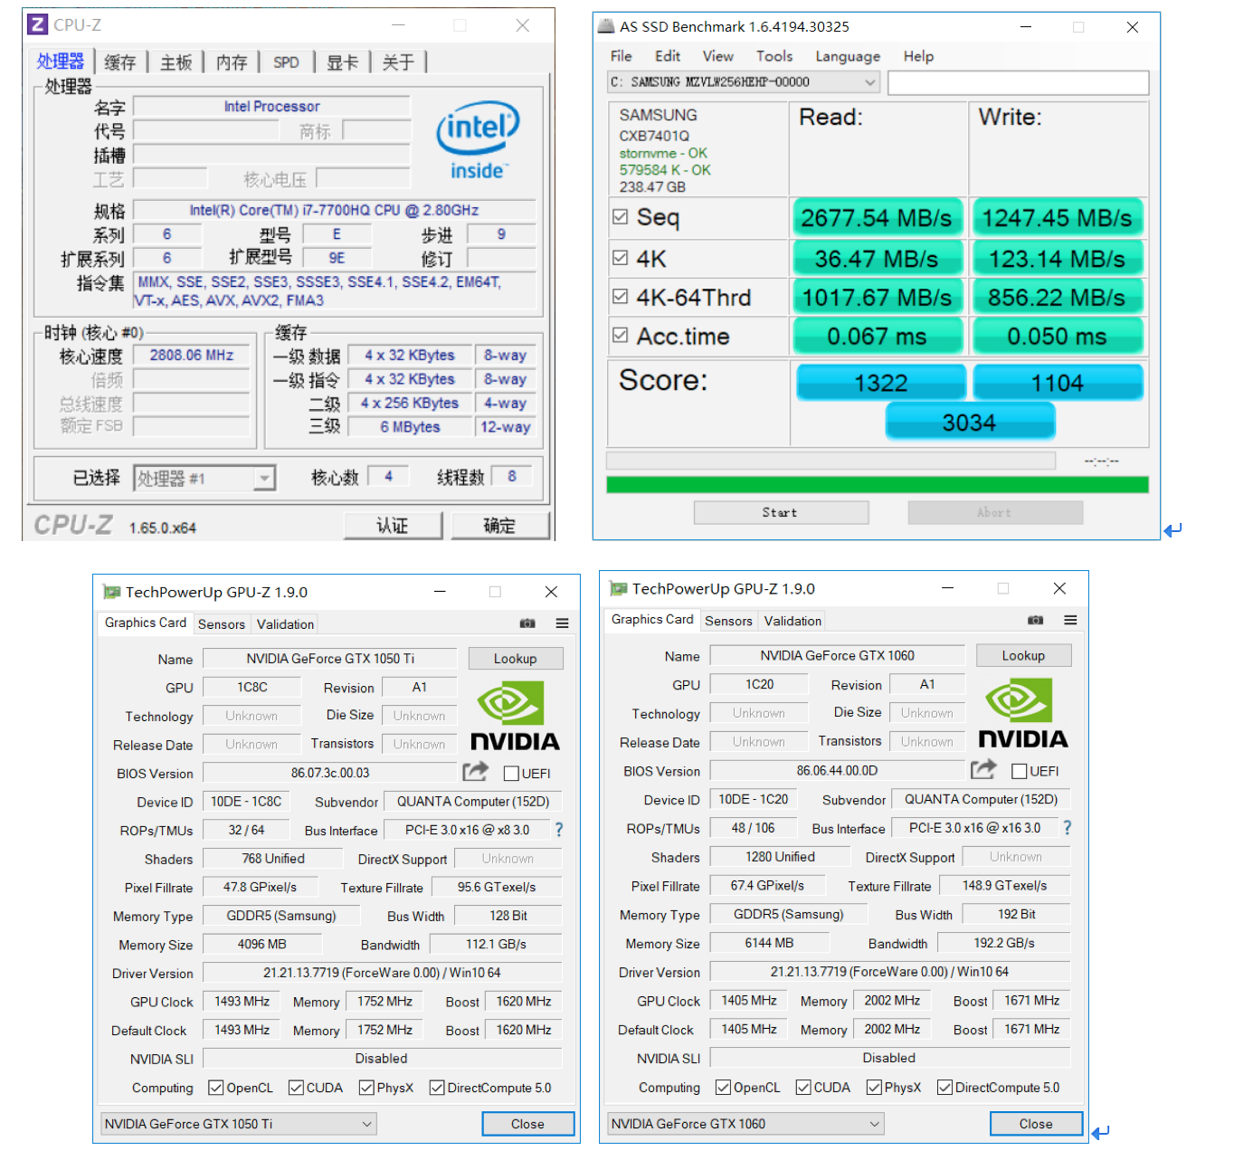Screen dimensions: 1234x1151
Task: Open the Language menu in AS SSD
Action: 848,56
